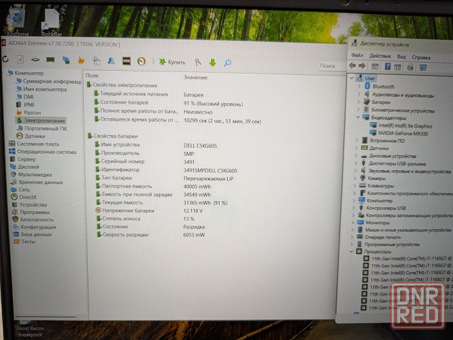Open Справка menu in Диспетчер устройств
The image size is (453, 340).
[421, 57]
